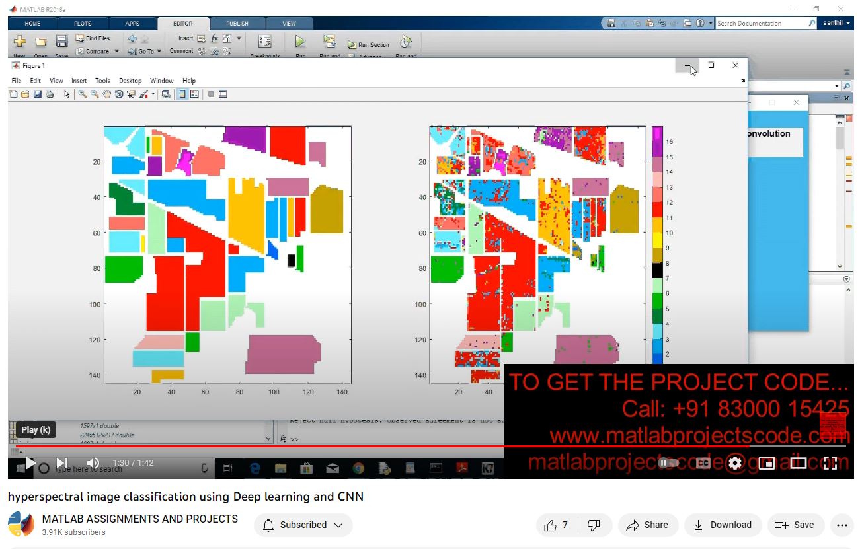Enter fullscreen video mode

[830, 463]
